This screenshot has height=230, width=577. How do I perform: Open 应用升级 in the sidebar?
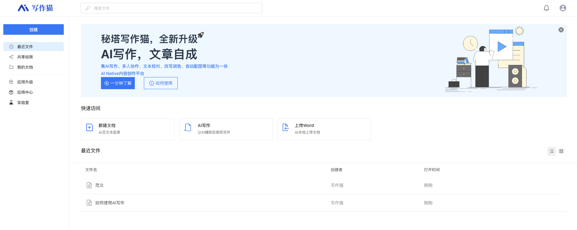click(34, 82)
